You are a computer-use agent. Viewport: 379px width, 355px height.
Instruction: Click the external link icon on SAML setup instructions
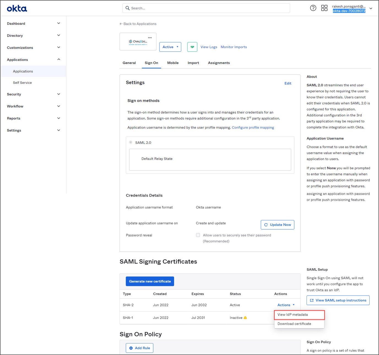(x=312, y=300)
